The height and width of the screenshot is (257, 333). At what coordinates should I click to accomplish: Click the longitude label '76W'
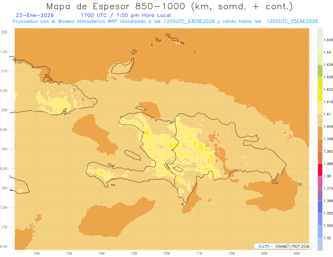(36, 253)
